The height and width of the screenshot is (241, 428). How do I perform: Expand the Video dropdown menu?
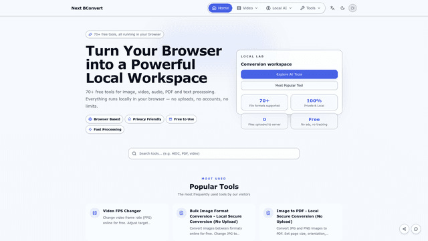247,8
